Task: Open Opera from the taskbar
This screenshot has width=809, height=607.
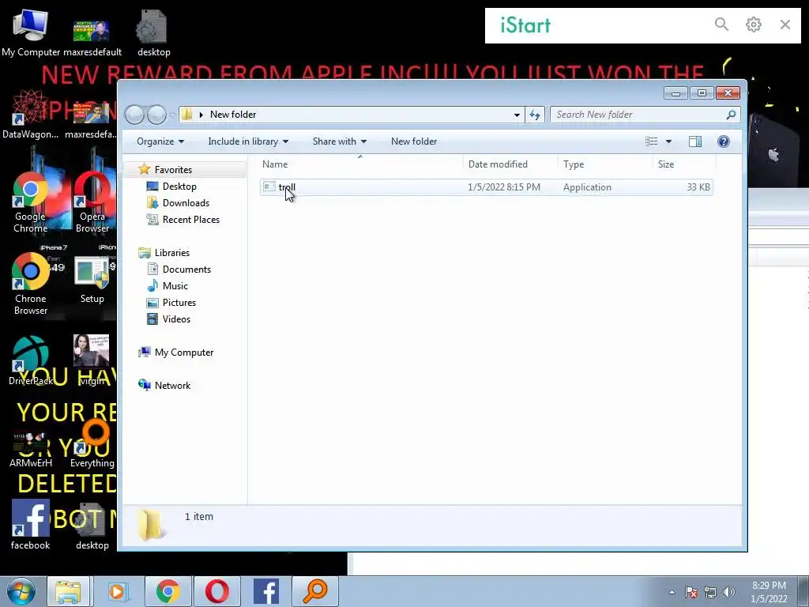Action: pos(217,591)
